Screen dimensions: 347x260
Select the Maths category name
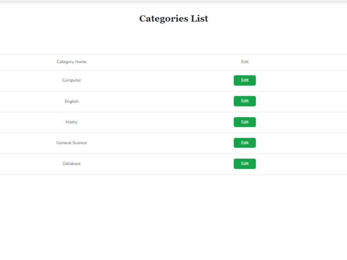[x=71, y=122]
